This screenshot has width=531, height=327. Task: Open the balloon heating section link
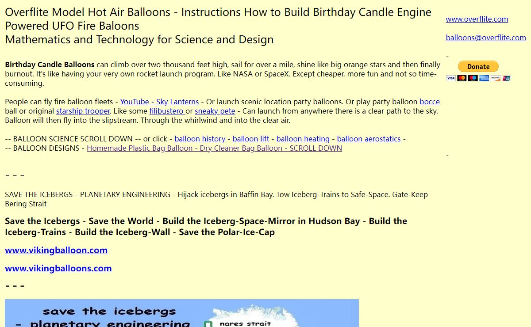point(303,139)
